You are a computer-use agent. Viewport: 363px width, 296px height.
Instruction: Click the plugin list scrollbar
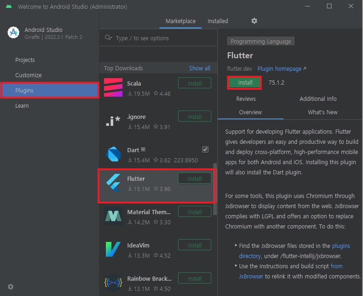[215, 190]
